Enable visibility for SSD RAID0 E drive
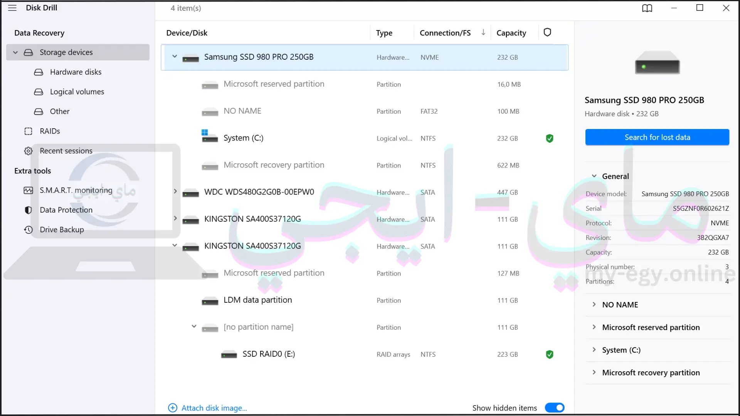This screenshot has height=416, width=740. coord(548,354)
